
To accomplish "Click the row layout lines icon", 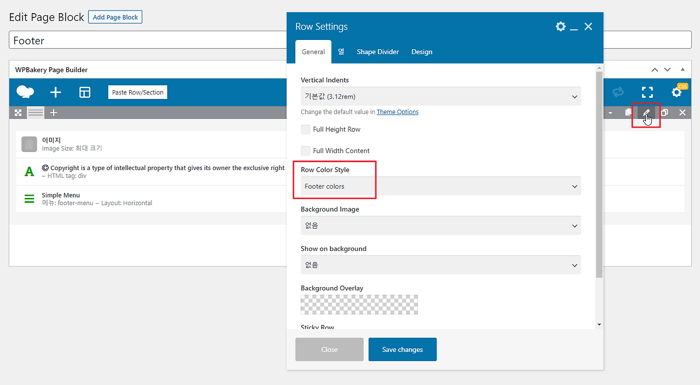I will [x=36, y=113].
